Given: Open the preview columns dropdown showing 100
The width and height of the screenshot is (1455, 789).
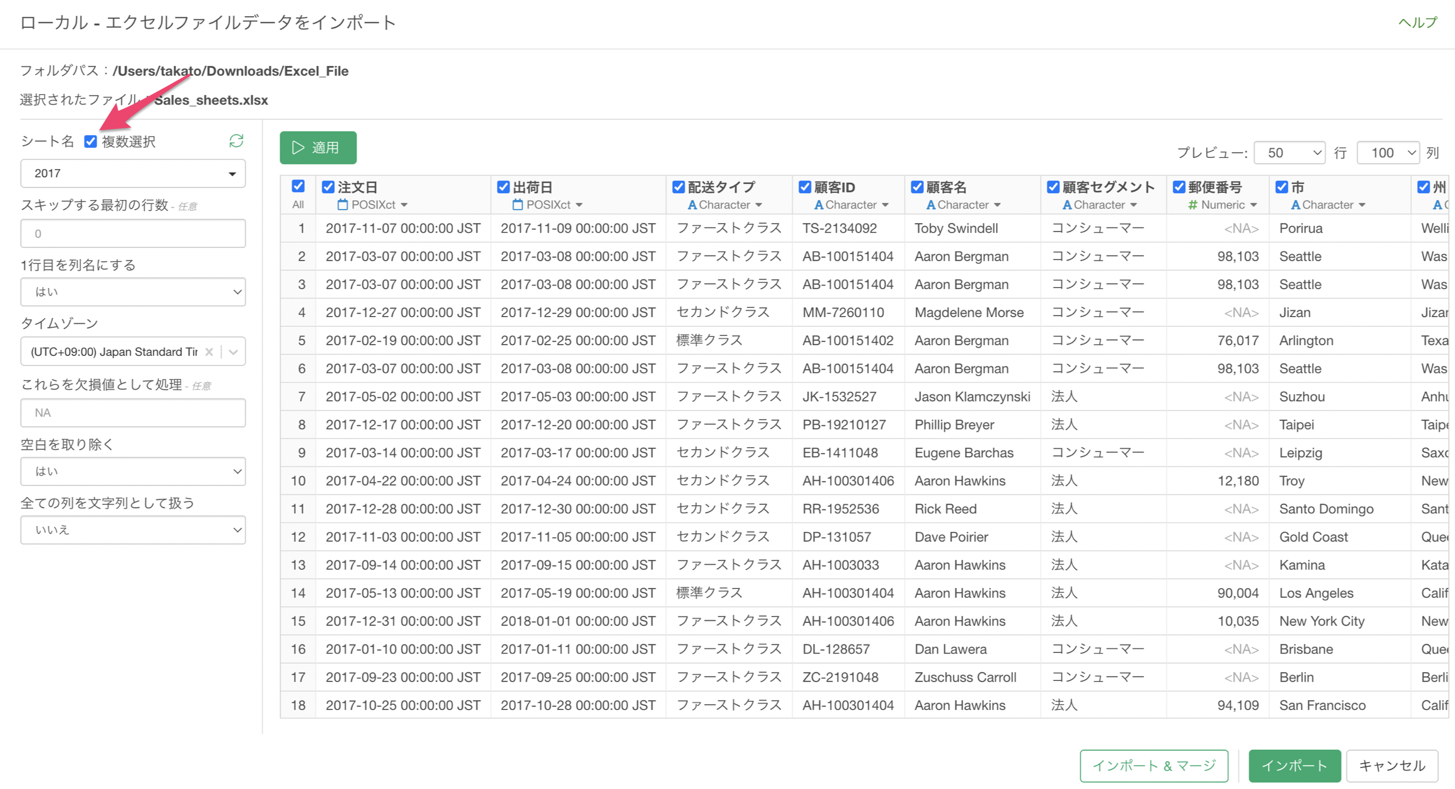Looking at the screenshot, I should point(1388,153).
